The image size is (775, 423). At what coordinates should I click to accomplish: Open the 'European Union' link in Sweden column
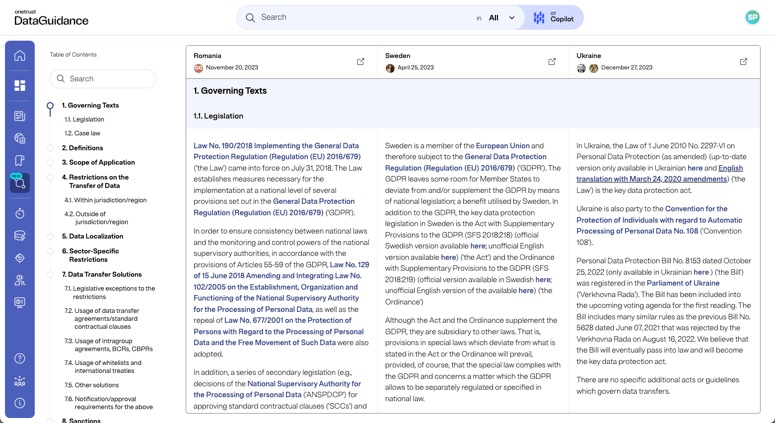click(502, 146)
